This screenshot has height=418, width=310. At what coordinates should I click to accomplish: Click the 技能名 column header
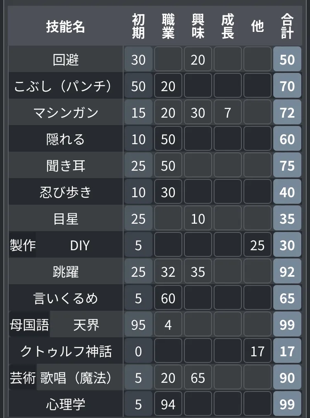[x=66, y=27]
